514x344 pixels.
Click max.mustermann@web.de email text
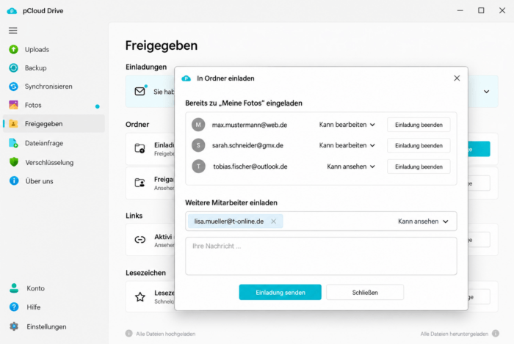[250, 125]
